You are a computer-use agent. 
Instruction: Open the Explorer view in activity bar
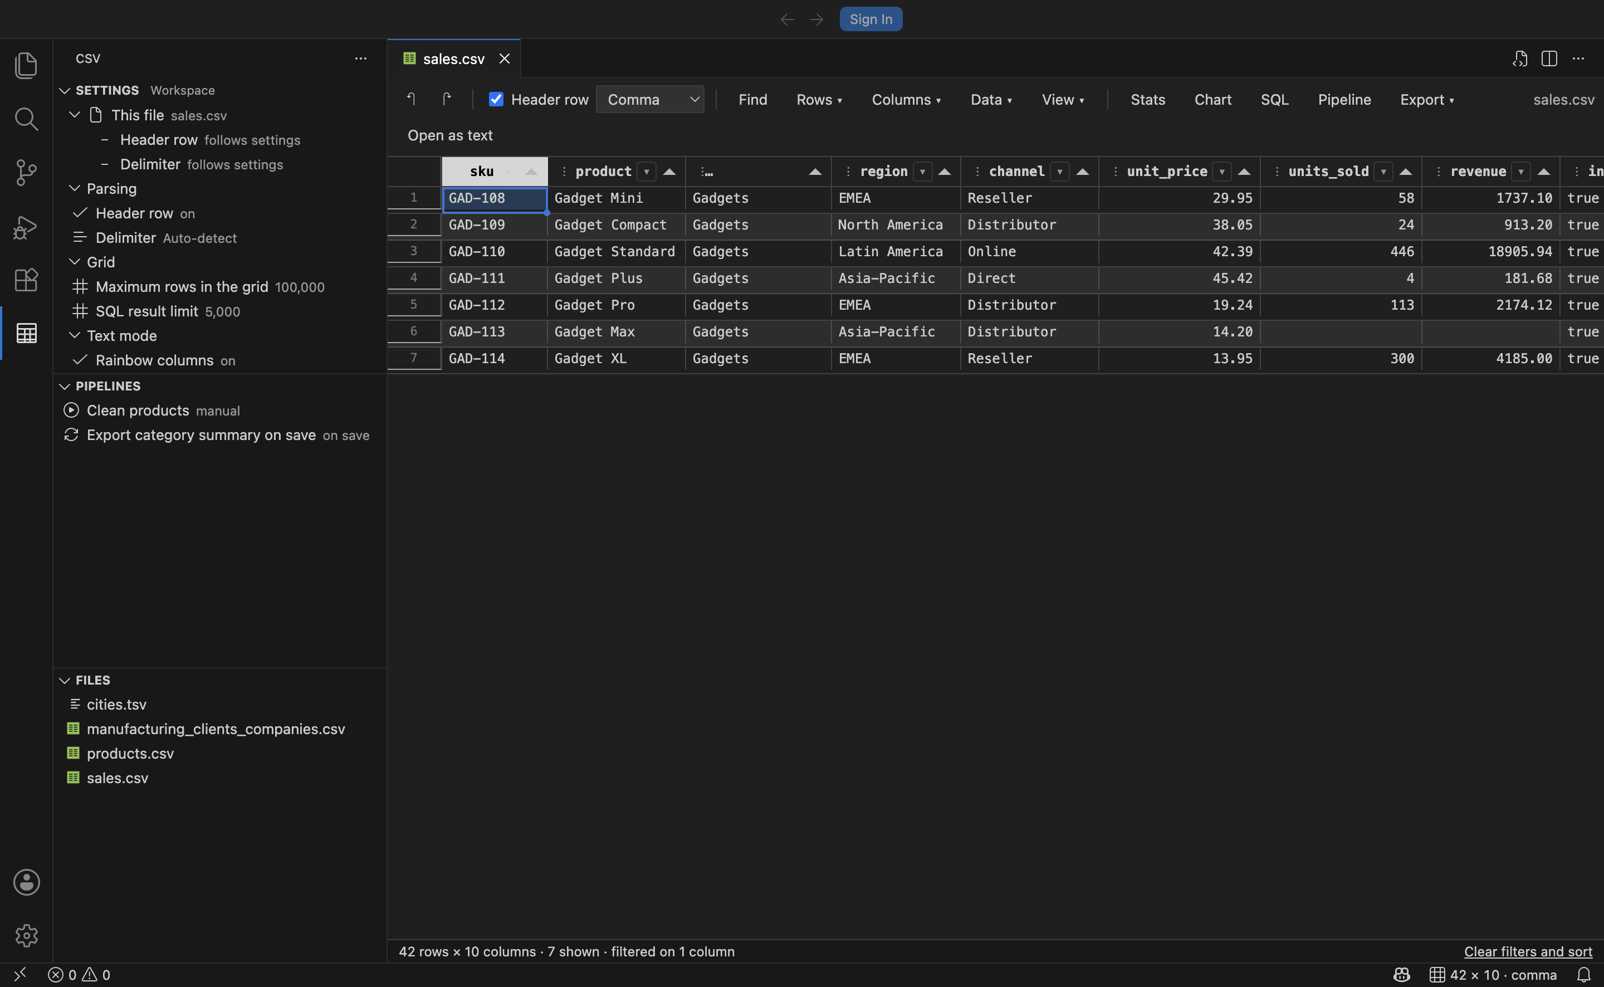point(26,65)
